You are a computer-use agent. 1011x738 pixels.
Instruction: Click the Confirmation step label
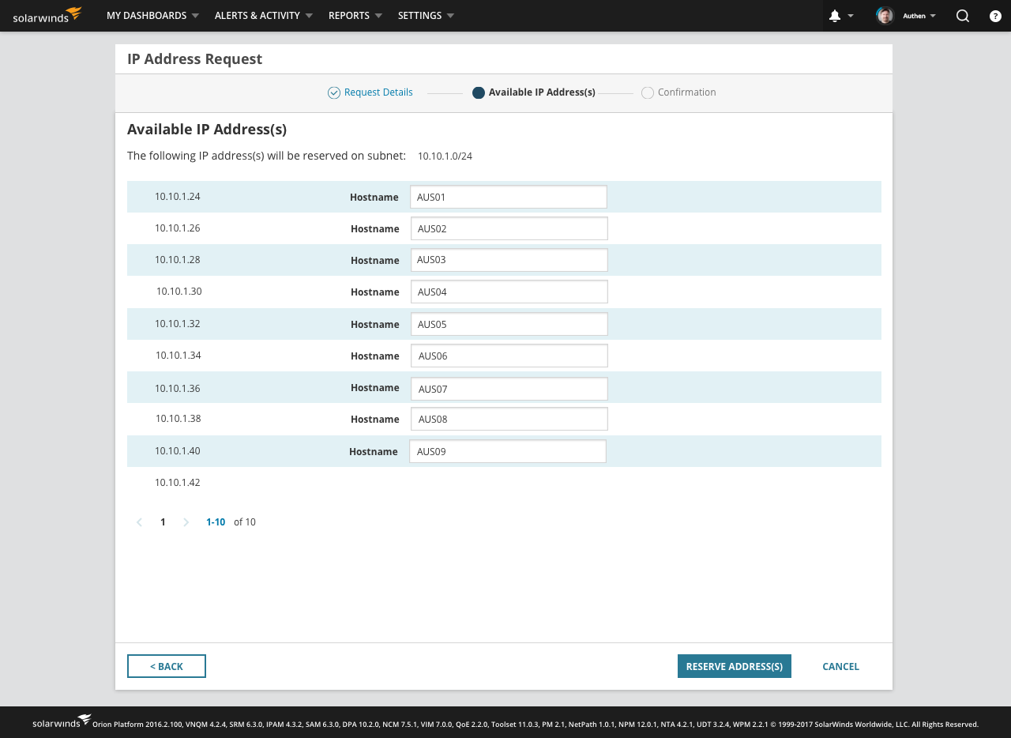click(687, 92)
